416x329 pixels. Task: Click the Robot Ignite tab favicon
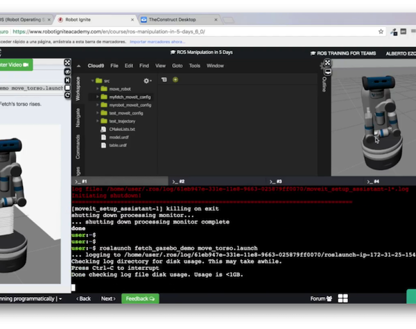coord(60,19)
